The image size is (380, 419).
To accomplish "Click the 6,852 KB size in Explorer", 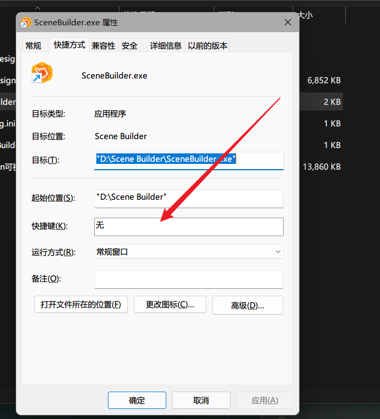I will (324, 80).
